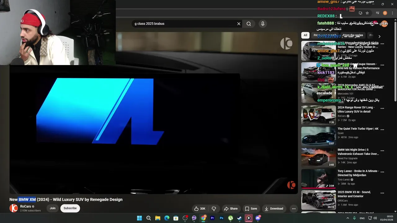
Task: Open the BMW M4 Night Drive thumbnail
Action: (319, 157)
